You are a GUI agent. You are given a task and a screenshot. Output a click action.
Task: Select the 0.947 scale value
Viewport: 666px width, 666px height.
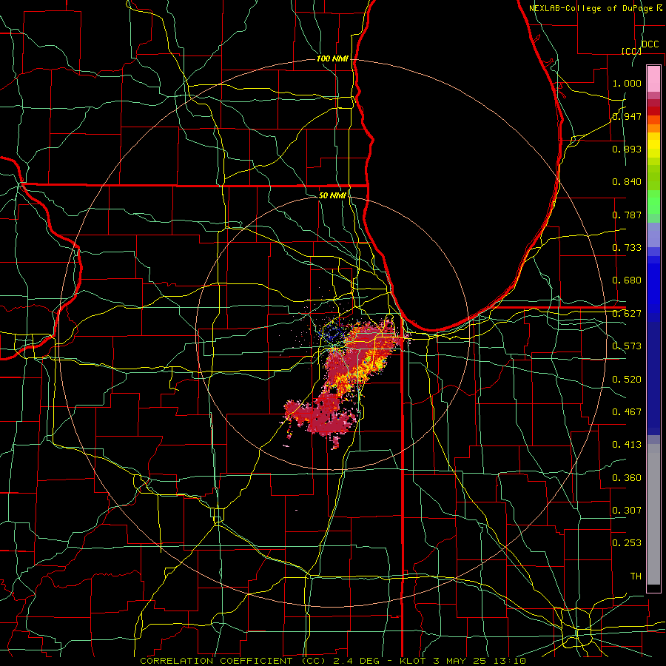click(x=627, y=116)
